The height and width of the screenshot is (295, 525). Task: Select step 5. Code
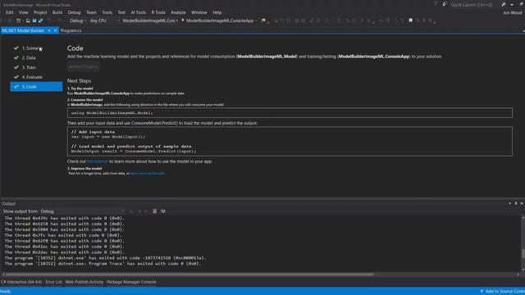coord(36,87)
